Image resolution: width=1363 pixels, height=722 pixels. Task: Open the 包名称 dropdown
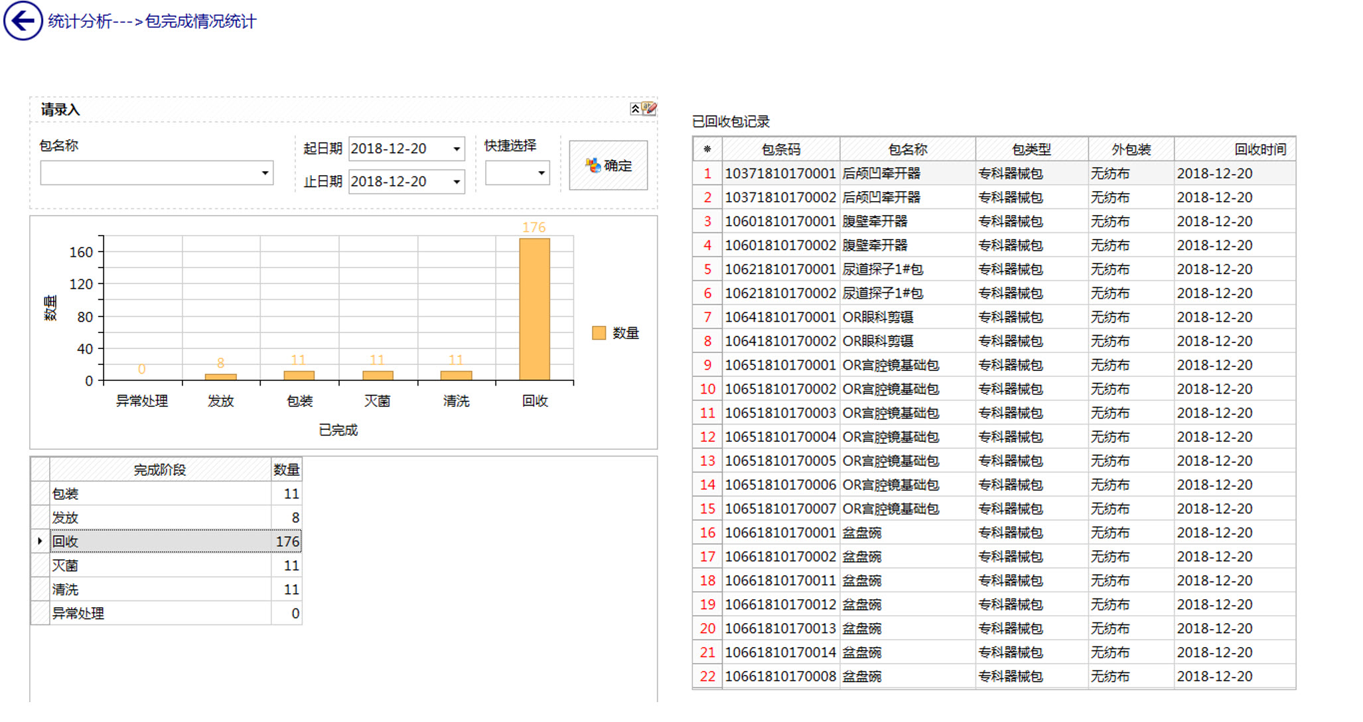tap(265, 173)
